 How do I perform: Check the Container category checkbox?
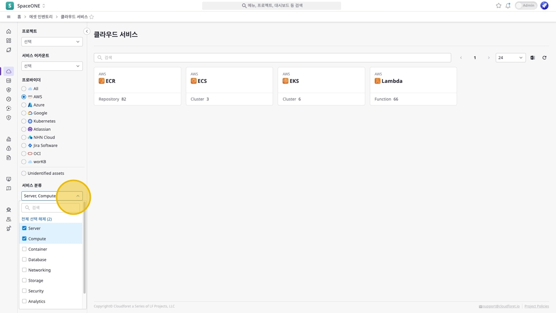click(x=24, y=249)
